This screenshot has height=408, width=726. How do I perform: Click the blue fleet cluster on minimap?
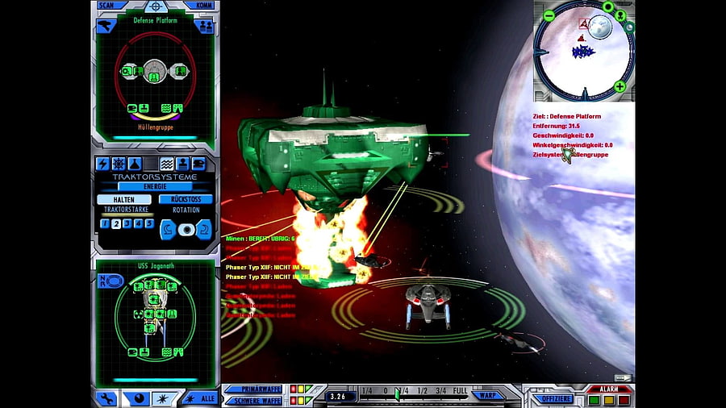click(x=583, y=52)
